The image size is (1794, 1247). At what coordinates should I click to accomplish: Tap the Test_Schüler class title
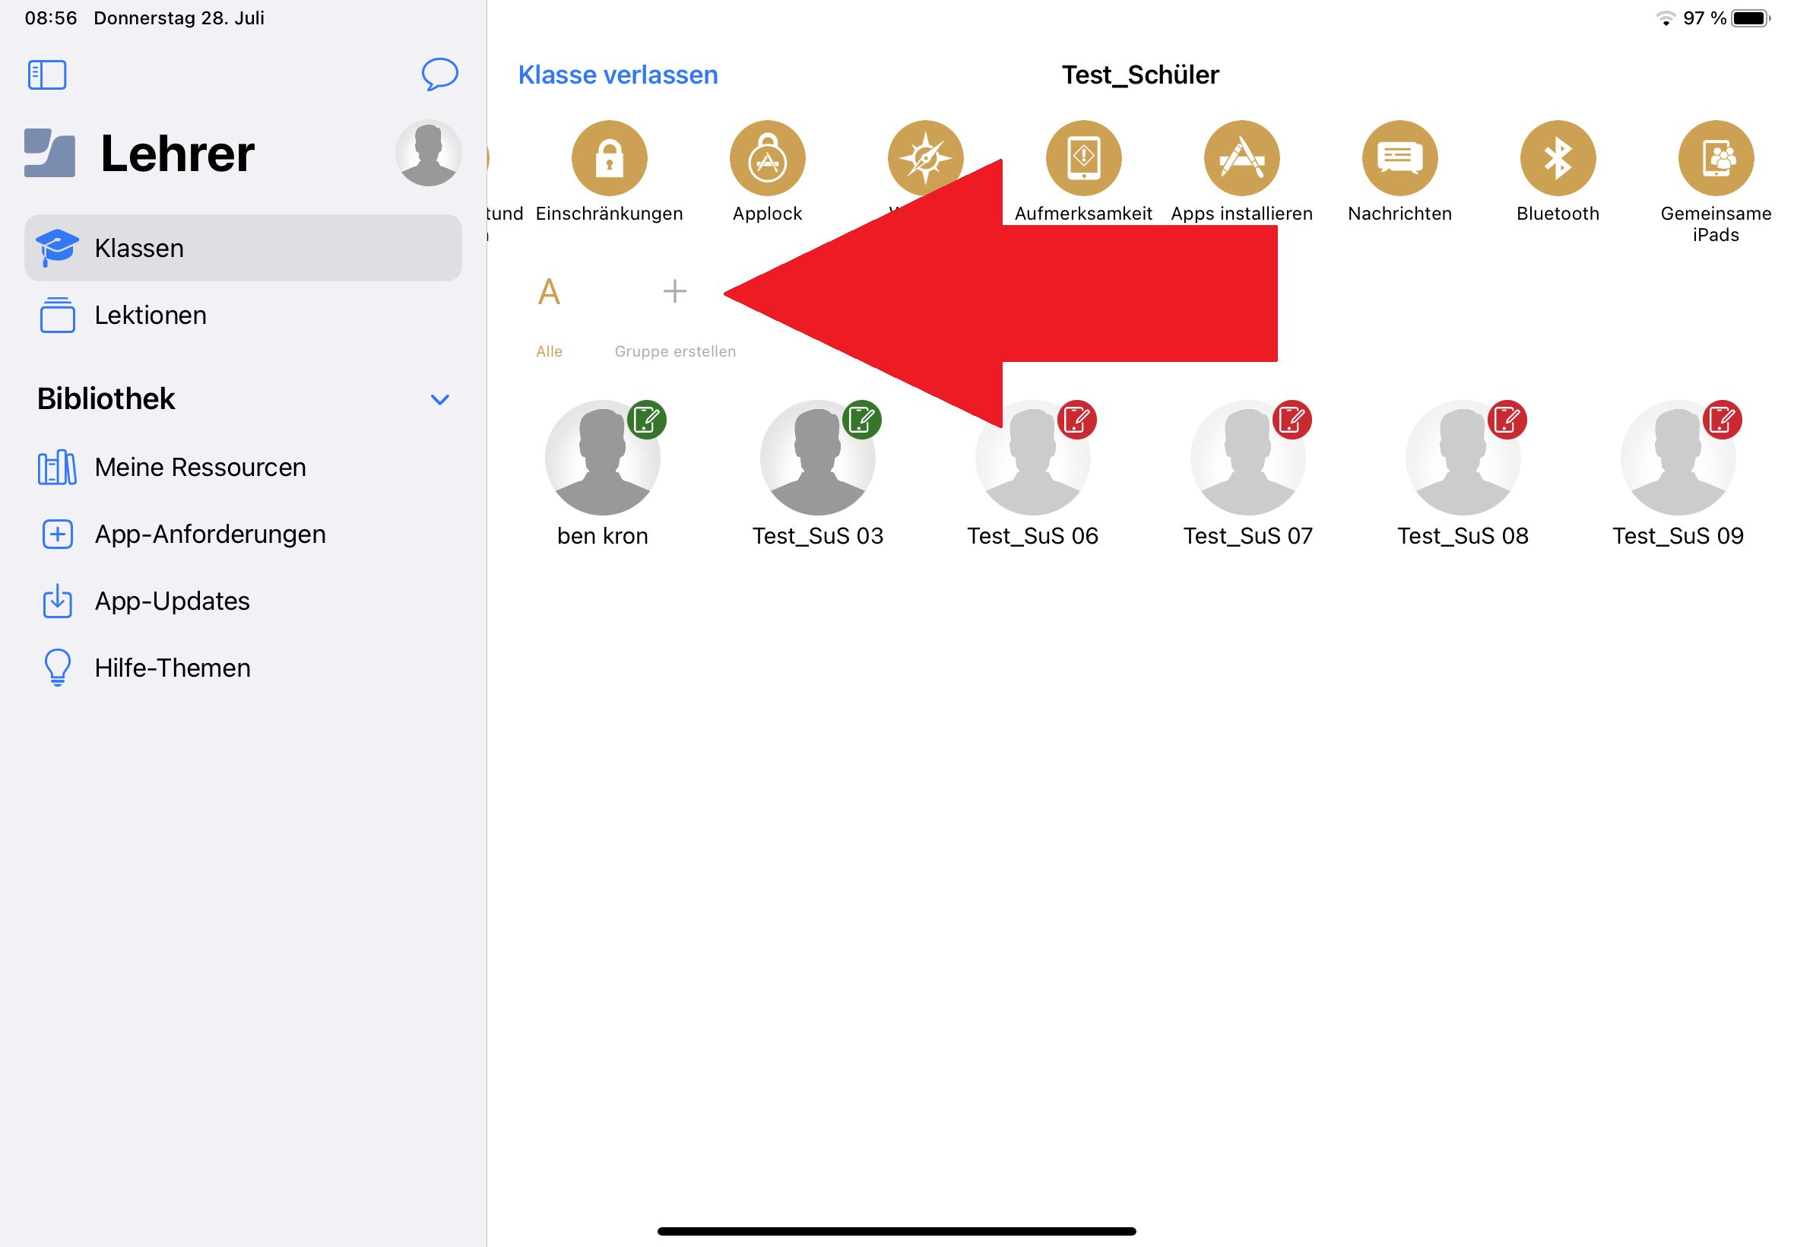pyautogui.click(x=1139, y=75)
